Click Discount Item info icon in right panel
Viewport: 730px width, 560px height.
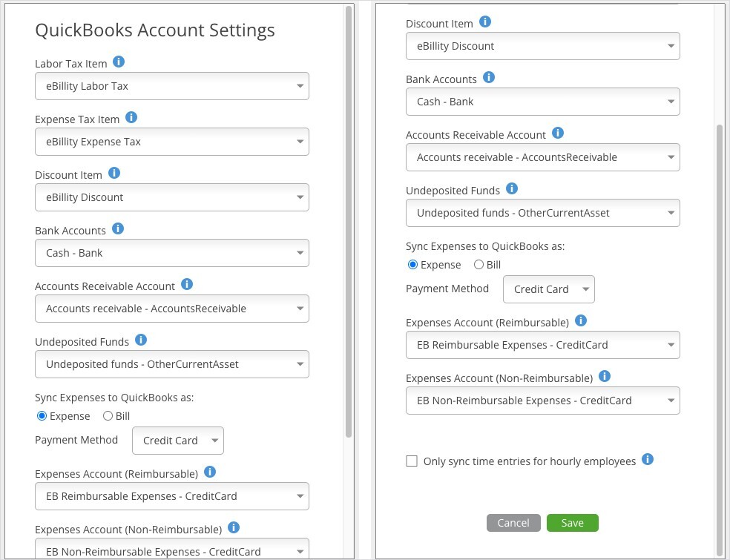pyautogui.click(x=485, y=22)
